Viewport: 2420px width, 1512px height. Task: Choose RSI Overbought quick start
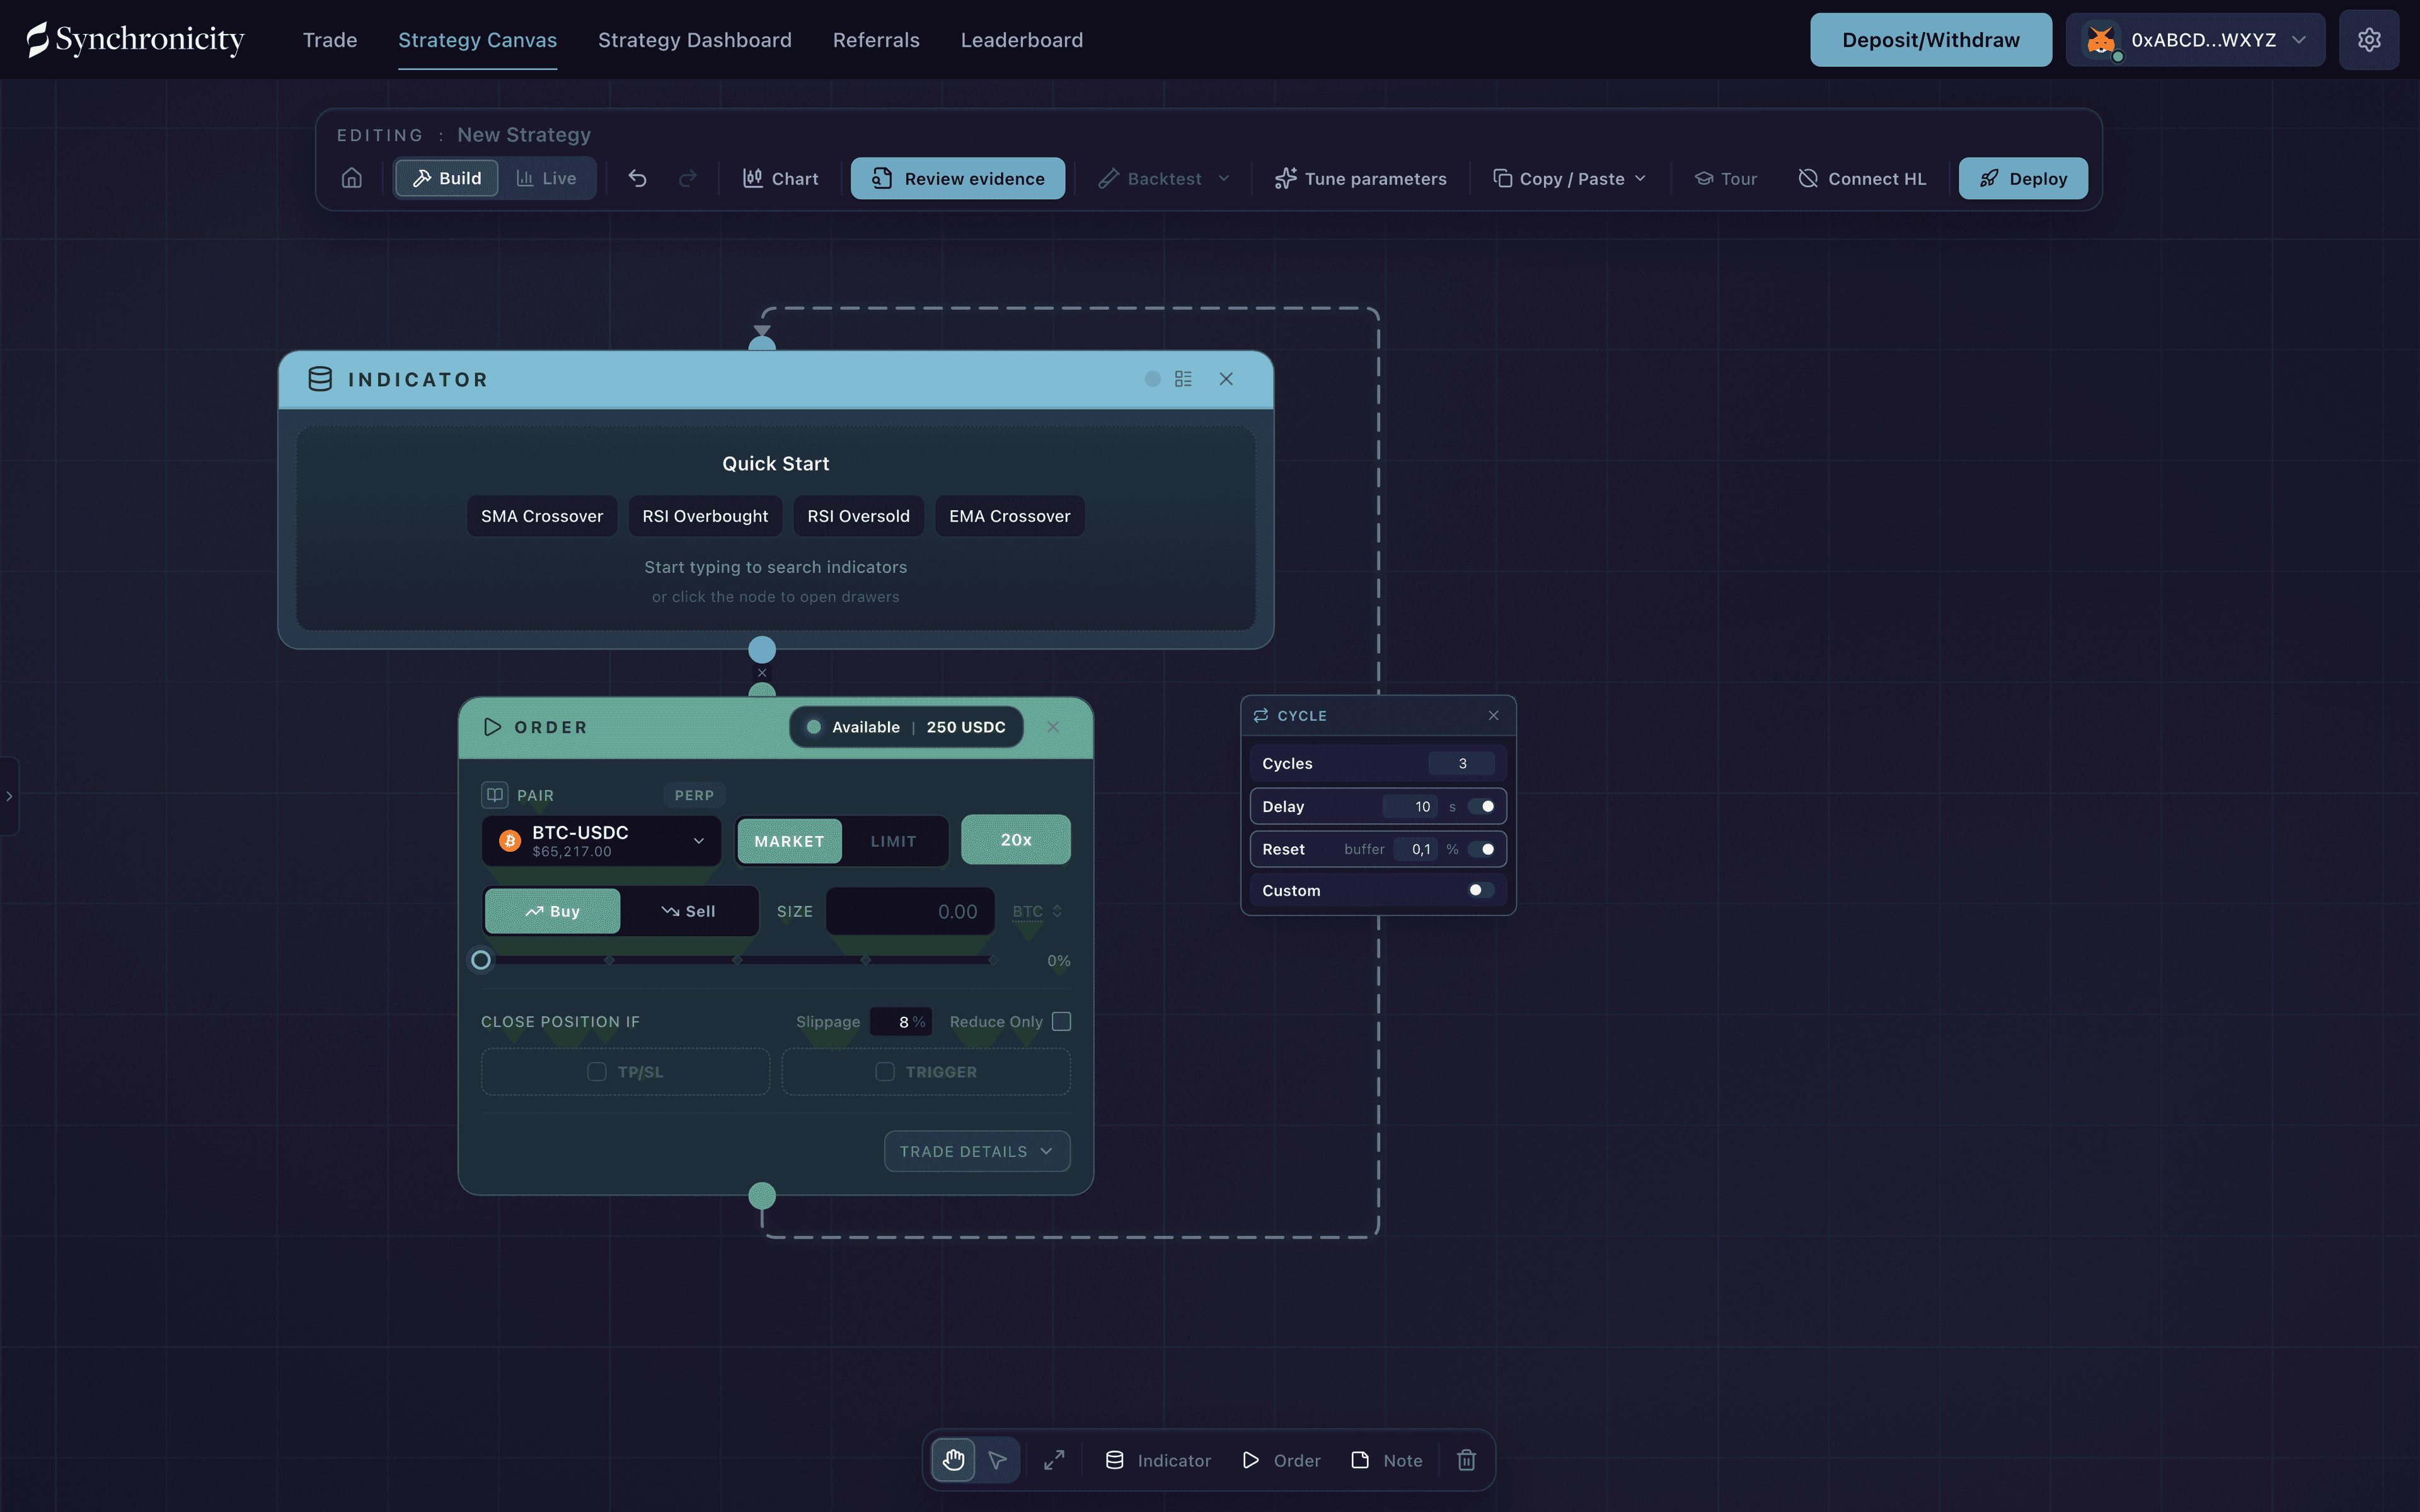pyautogui.click(x=705, y=516)
